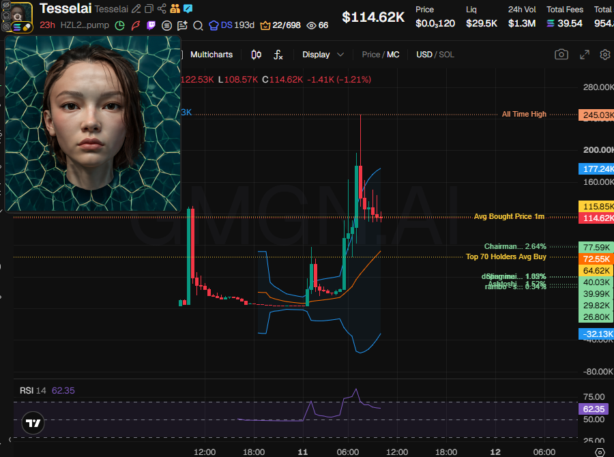Screen dimensions: 614x457
Task: Click the edit pencil icon beside Tesselai
Action: pyautogui.click(x=136, y=9)
